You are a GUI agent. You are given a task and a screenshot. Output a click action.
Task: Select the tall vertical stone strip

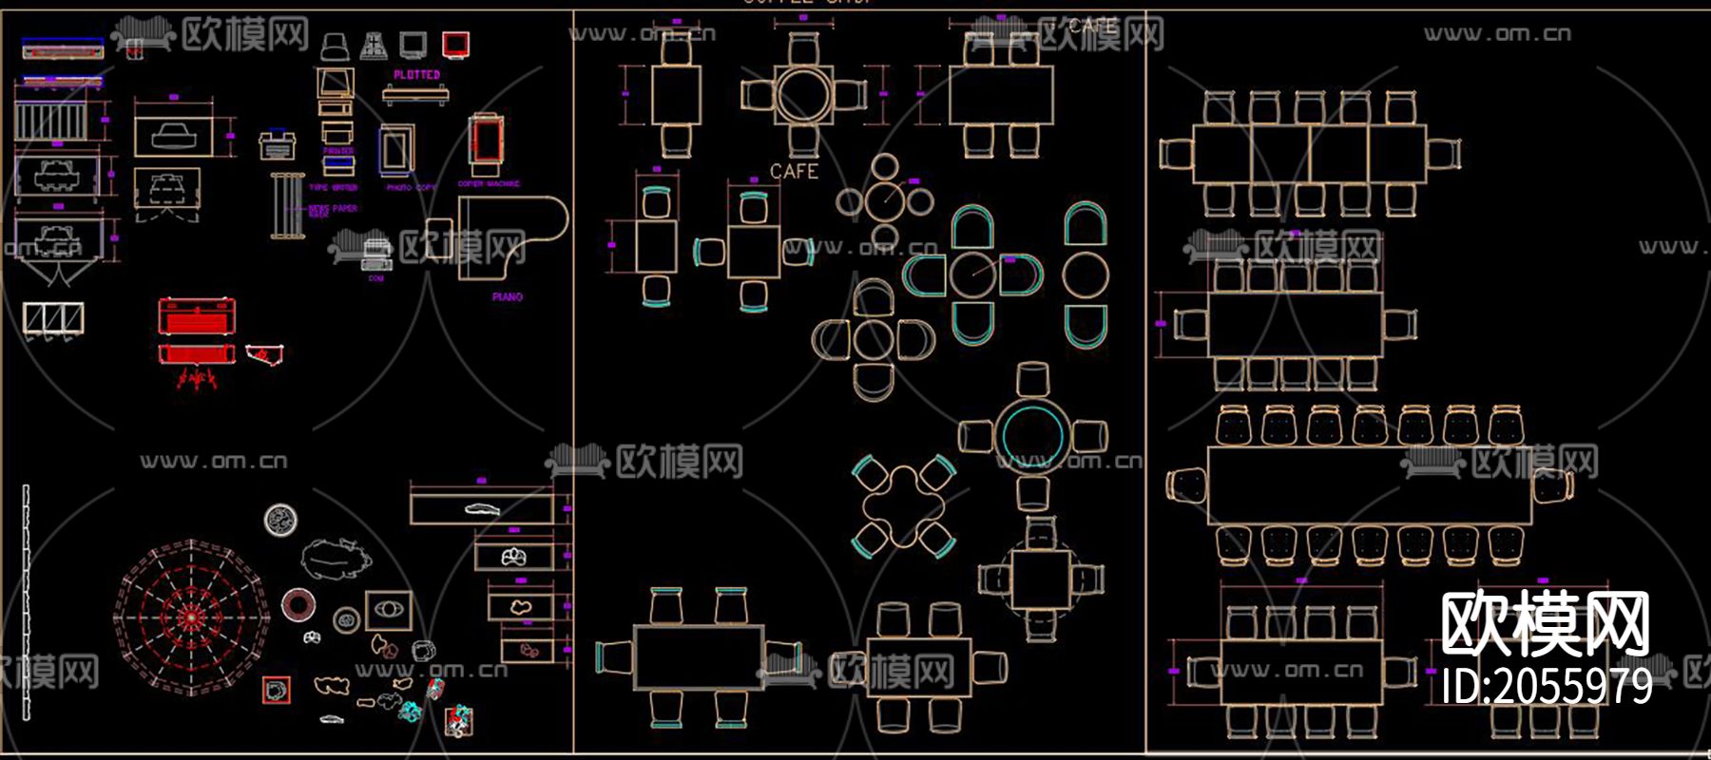(x=26, y=604)
